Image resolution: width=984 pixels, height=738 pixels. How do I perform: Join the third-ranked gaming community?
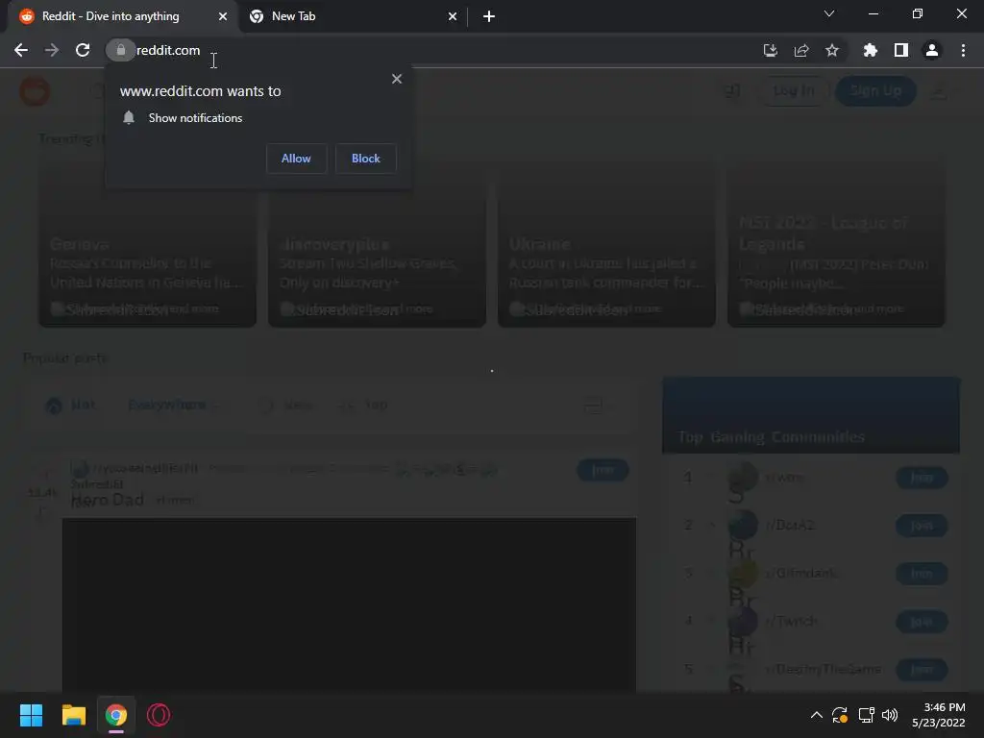pos(922,573)
